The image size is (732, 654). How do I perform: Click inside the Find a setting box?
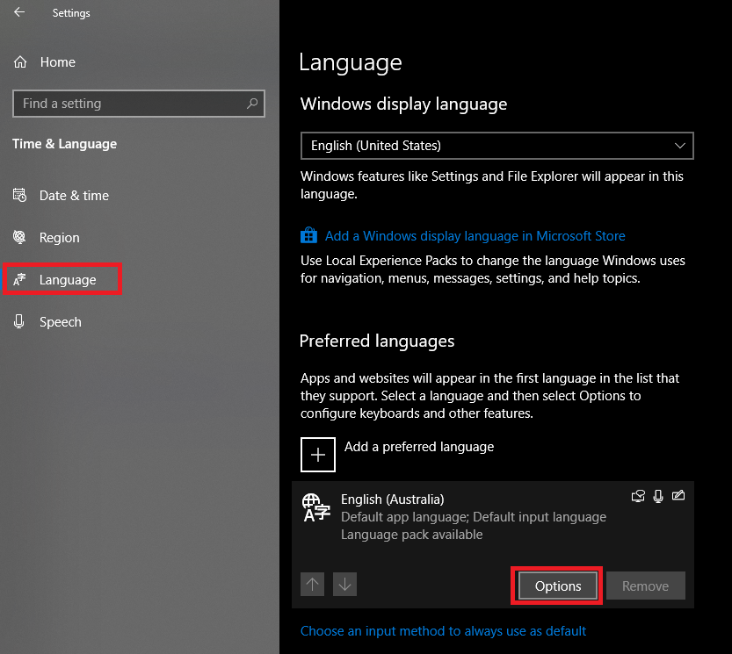click(x=132, y=104)
